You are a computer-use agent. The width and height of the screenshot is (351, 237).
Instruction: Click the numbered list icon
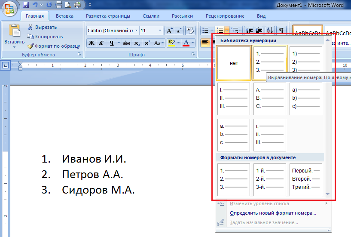click(220, 30)
